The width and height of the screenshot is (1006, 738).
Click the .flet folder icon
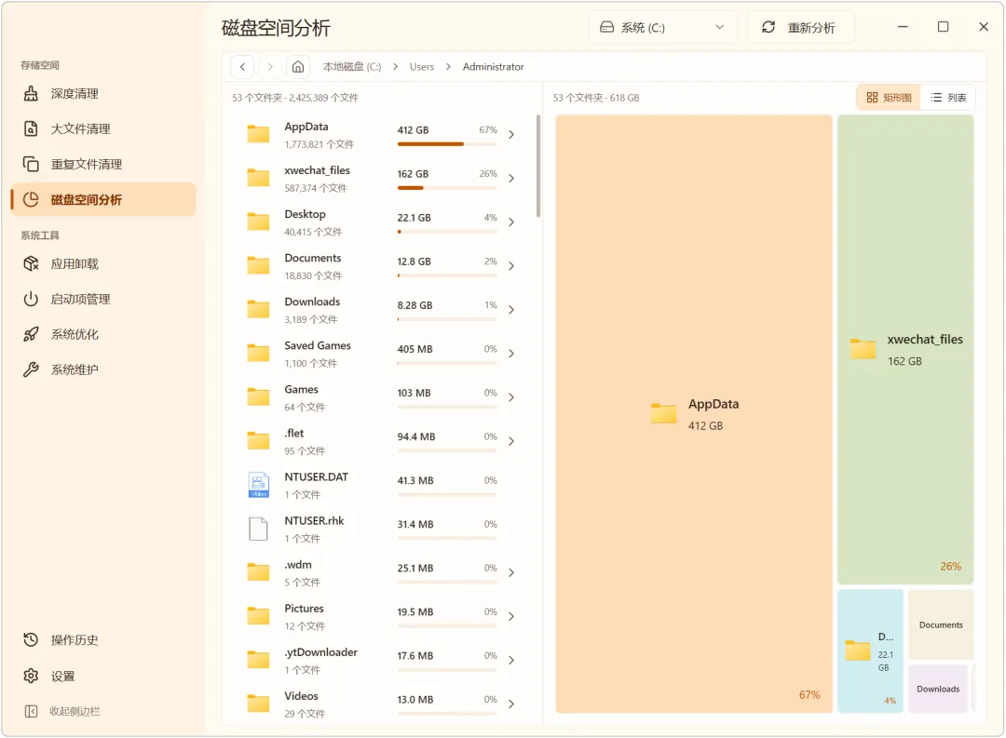[259, 440]
